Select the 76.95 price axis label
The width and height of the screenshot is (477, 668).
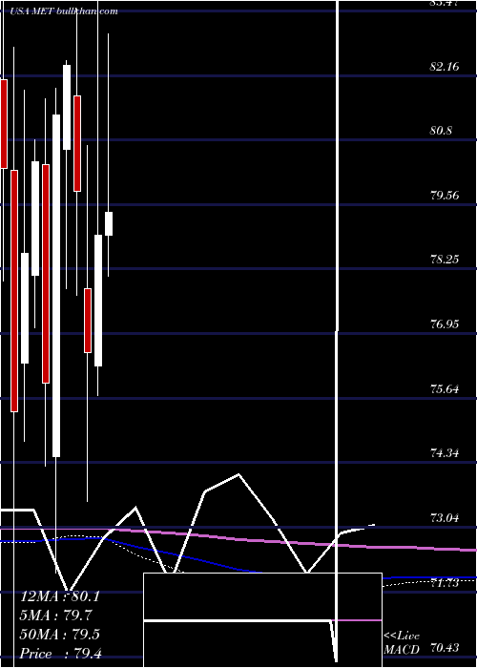coord(445,324)
